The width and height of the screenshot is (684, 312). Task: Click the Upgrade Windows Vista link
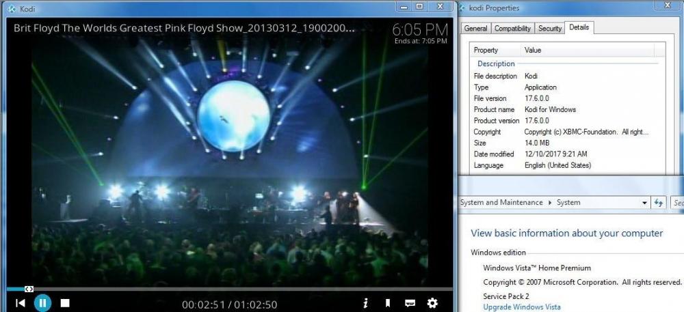(x=521, y=307)
